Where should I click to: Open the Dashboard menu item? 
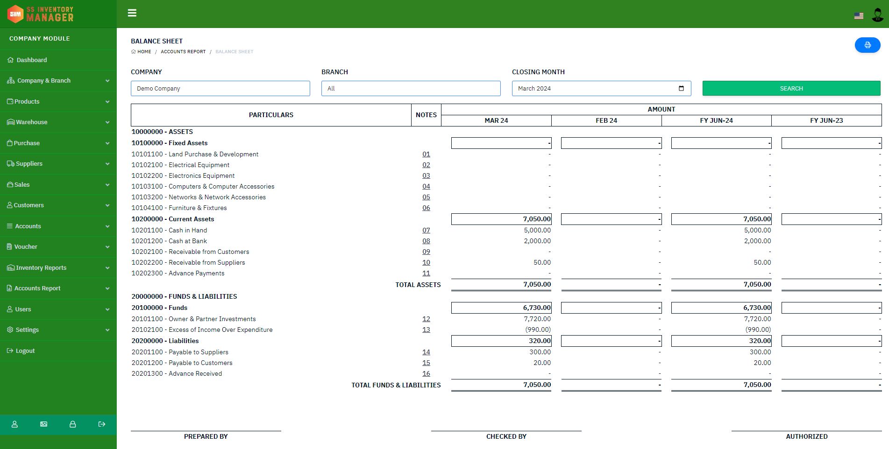click(x=32, y=60)
